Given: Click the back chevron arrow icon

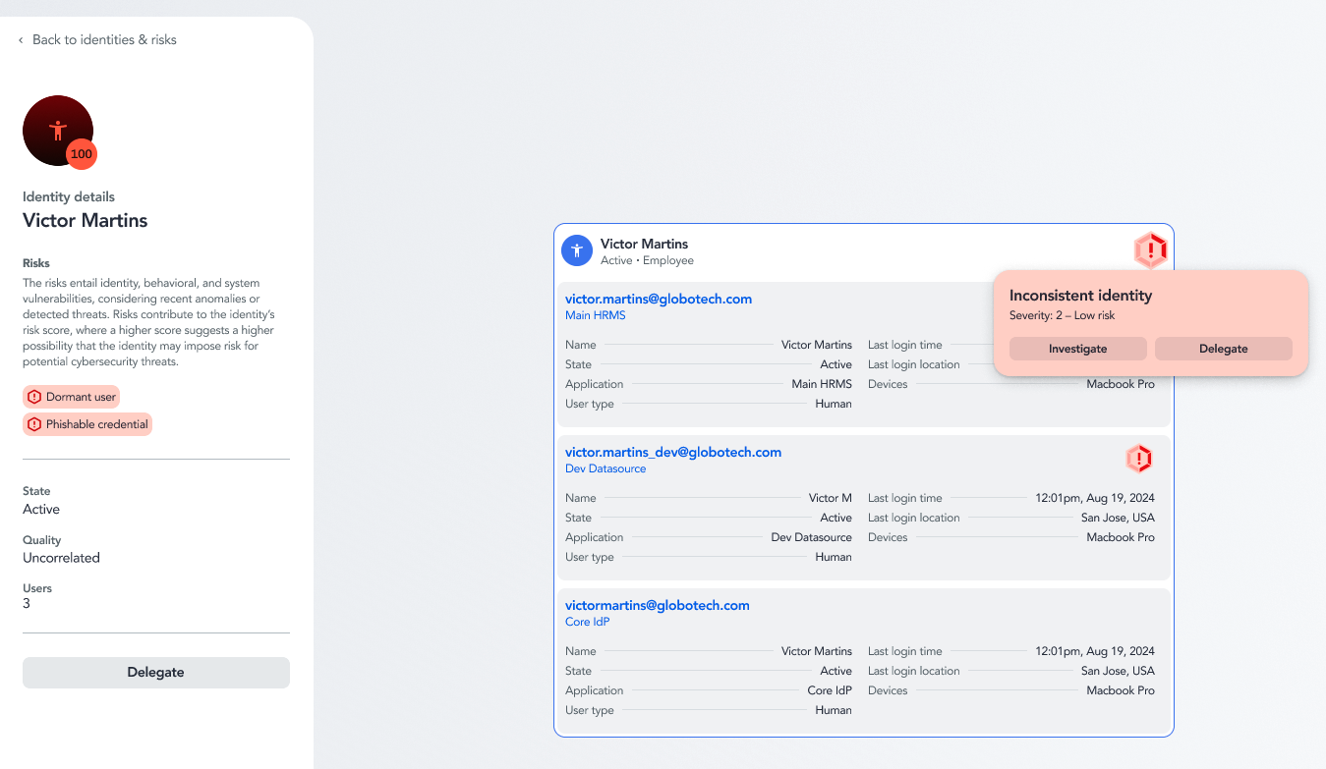Looking at the screenshot, I should 21,40.
